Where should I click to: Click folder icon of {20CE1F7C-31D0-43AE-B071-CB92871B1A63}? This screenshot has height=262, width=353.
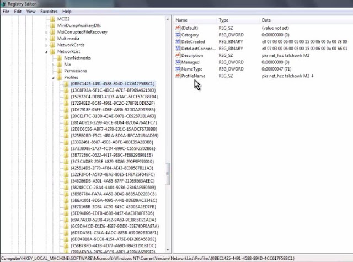66,116
